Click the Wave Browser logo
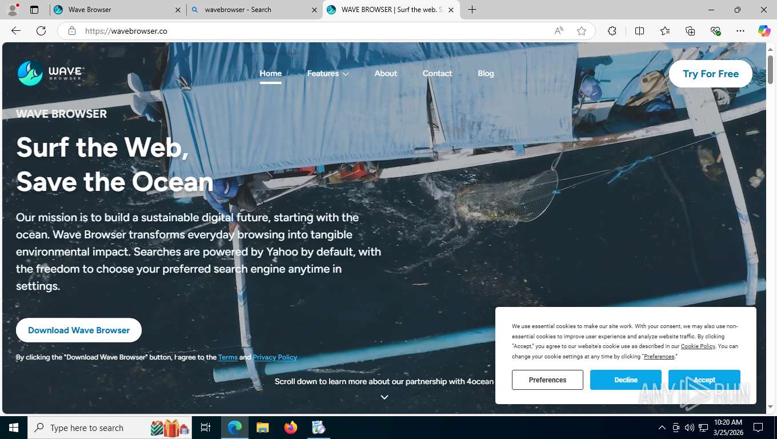The height and width of the screenshot is (439, 777). click(x=51, y=73)
